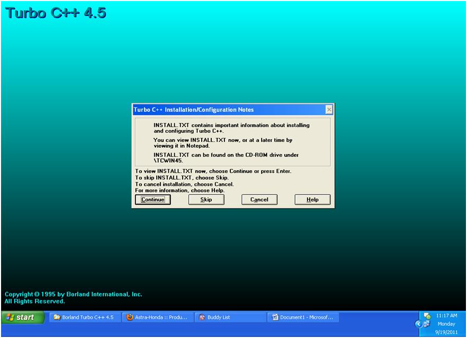Click the Buddy List flower icon on taskbar

pos(202,317)
